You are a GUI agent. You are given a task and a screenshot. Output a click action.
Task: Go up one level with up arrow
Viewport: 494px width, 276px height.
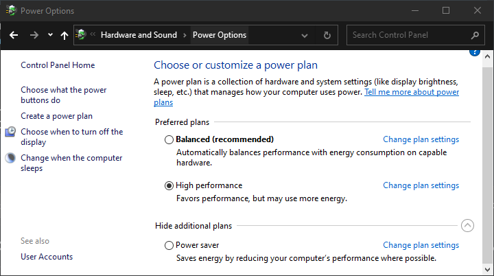[x=64, y=35]
